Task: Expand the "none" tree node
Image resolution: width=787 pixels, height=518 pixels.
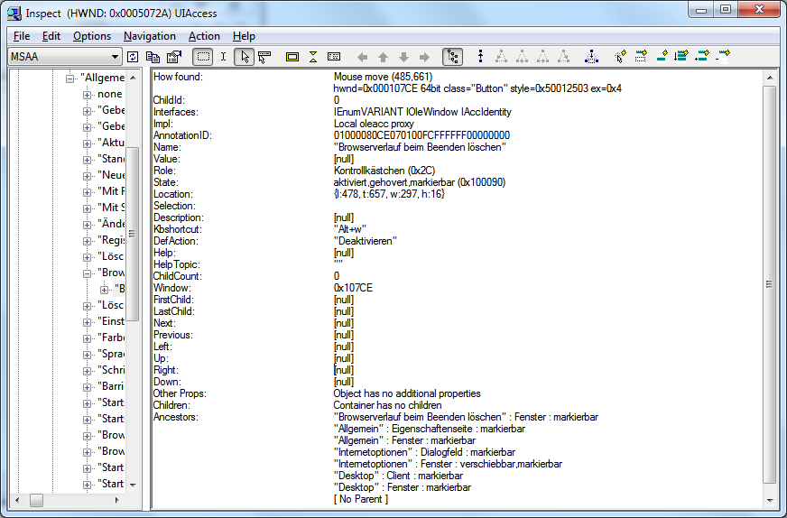Action: 87,95
